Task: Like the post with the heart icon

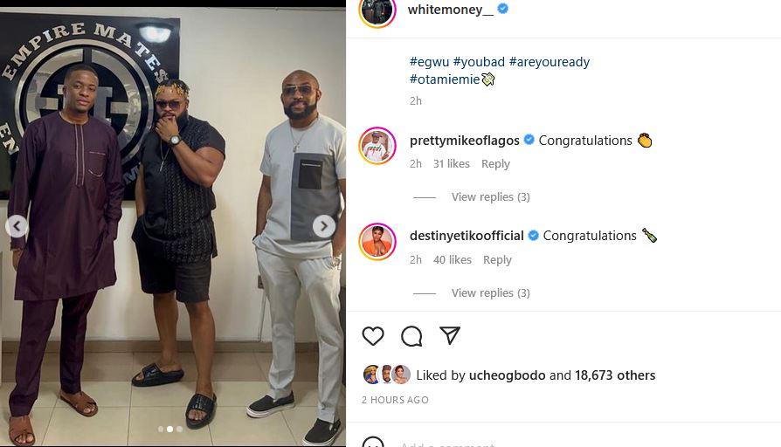Action: coord(373,336)
